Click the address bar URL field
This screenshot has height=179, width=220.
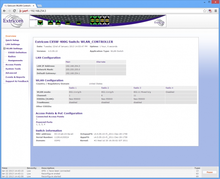coord(112,11)
